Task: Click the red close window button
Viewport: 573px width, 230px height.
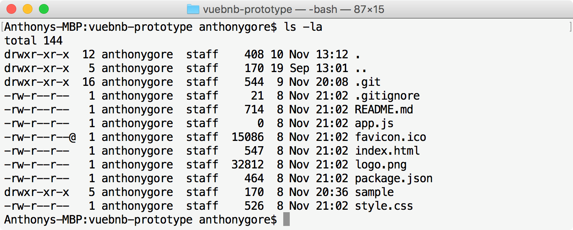Action: click(12, 9)
